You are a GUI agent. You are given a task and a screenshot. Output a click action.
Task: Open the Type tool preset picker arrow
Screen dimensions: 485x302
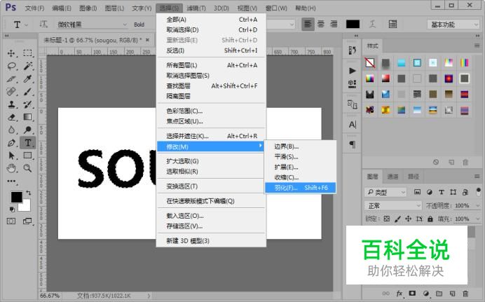(27, 25)
